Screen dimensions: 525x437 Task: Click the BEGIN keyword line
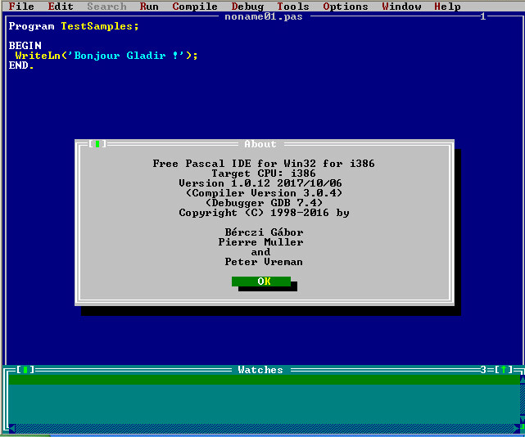pyautogui.click(x=25, y=46)
